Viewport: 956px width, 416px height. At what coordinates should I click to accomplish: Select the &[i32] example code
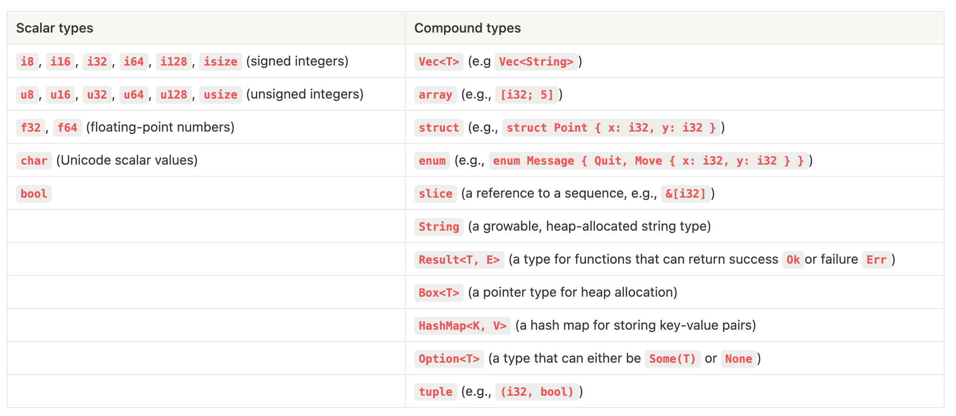tap(686, 194)
